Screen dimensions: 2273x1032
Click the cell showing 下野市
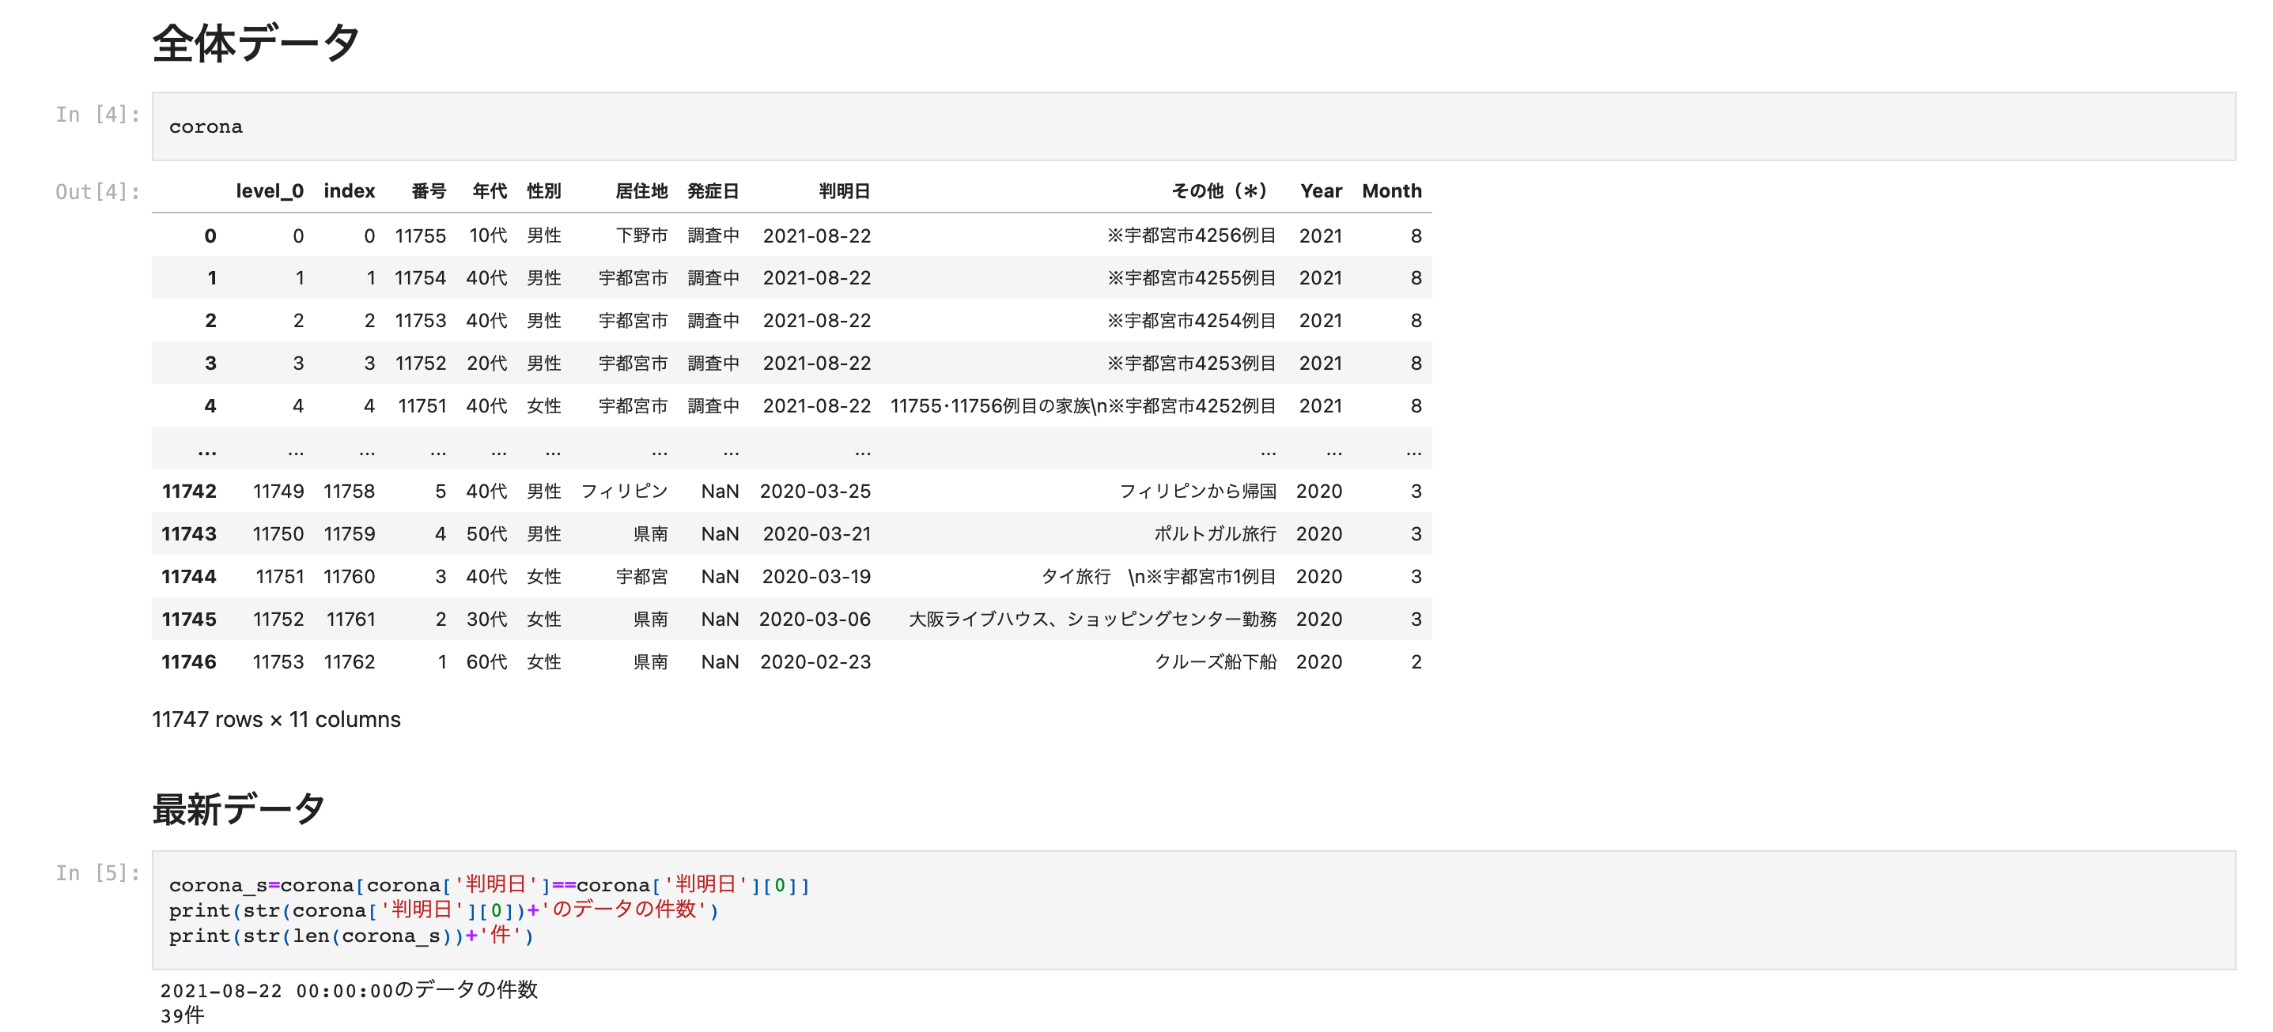(644, 235)
